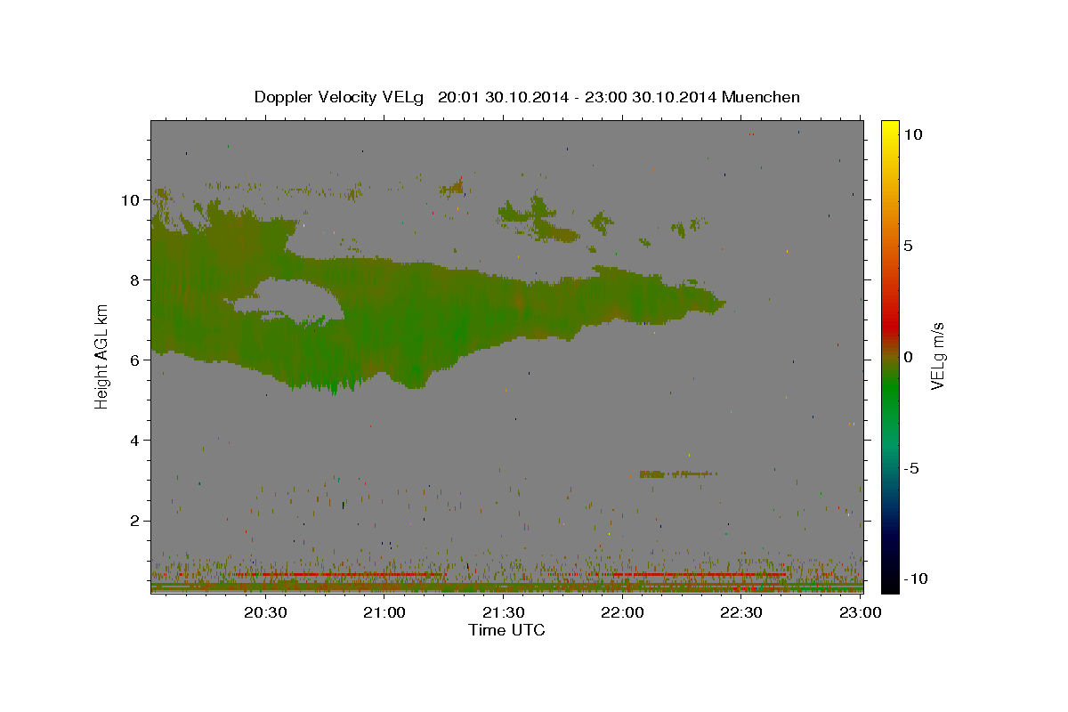Click the colorbar label -10
This screenshot has height=712, width=1068.
[916, 579]
